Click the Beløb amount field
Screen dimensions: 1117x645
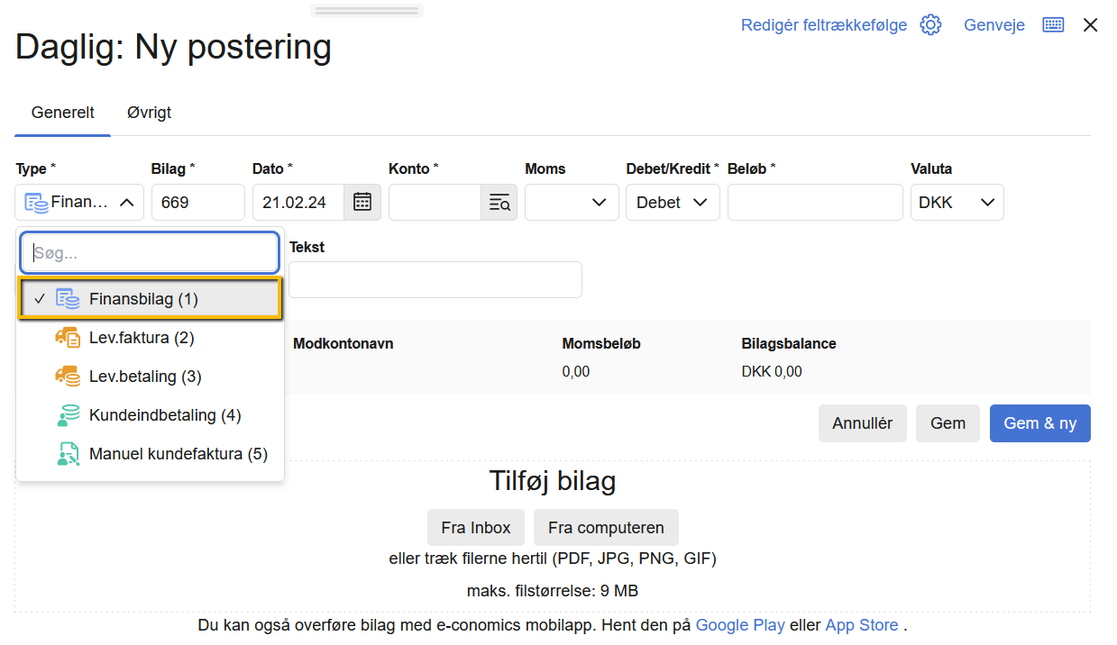(814, 203)
